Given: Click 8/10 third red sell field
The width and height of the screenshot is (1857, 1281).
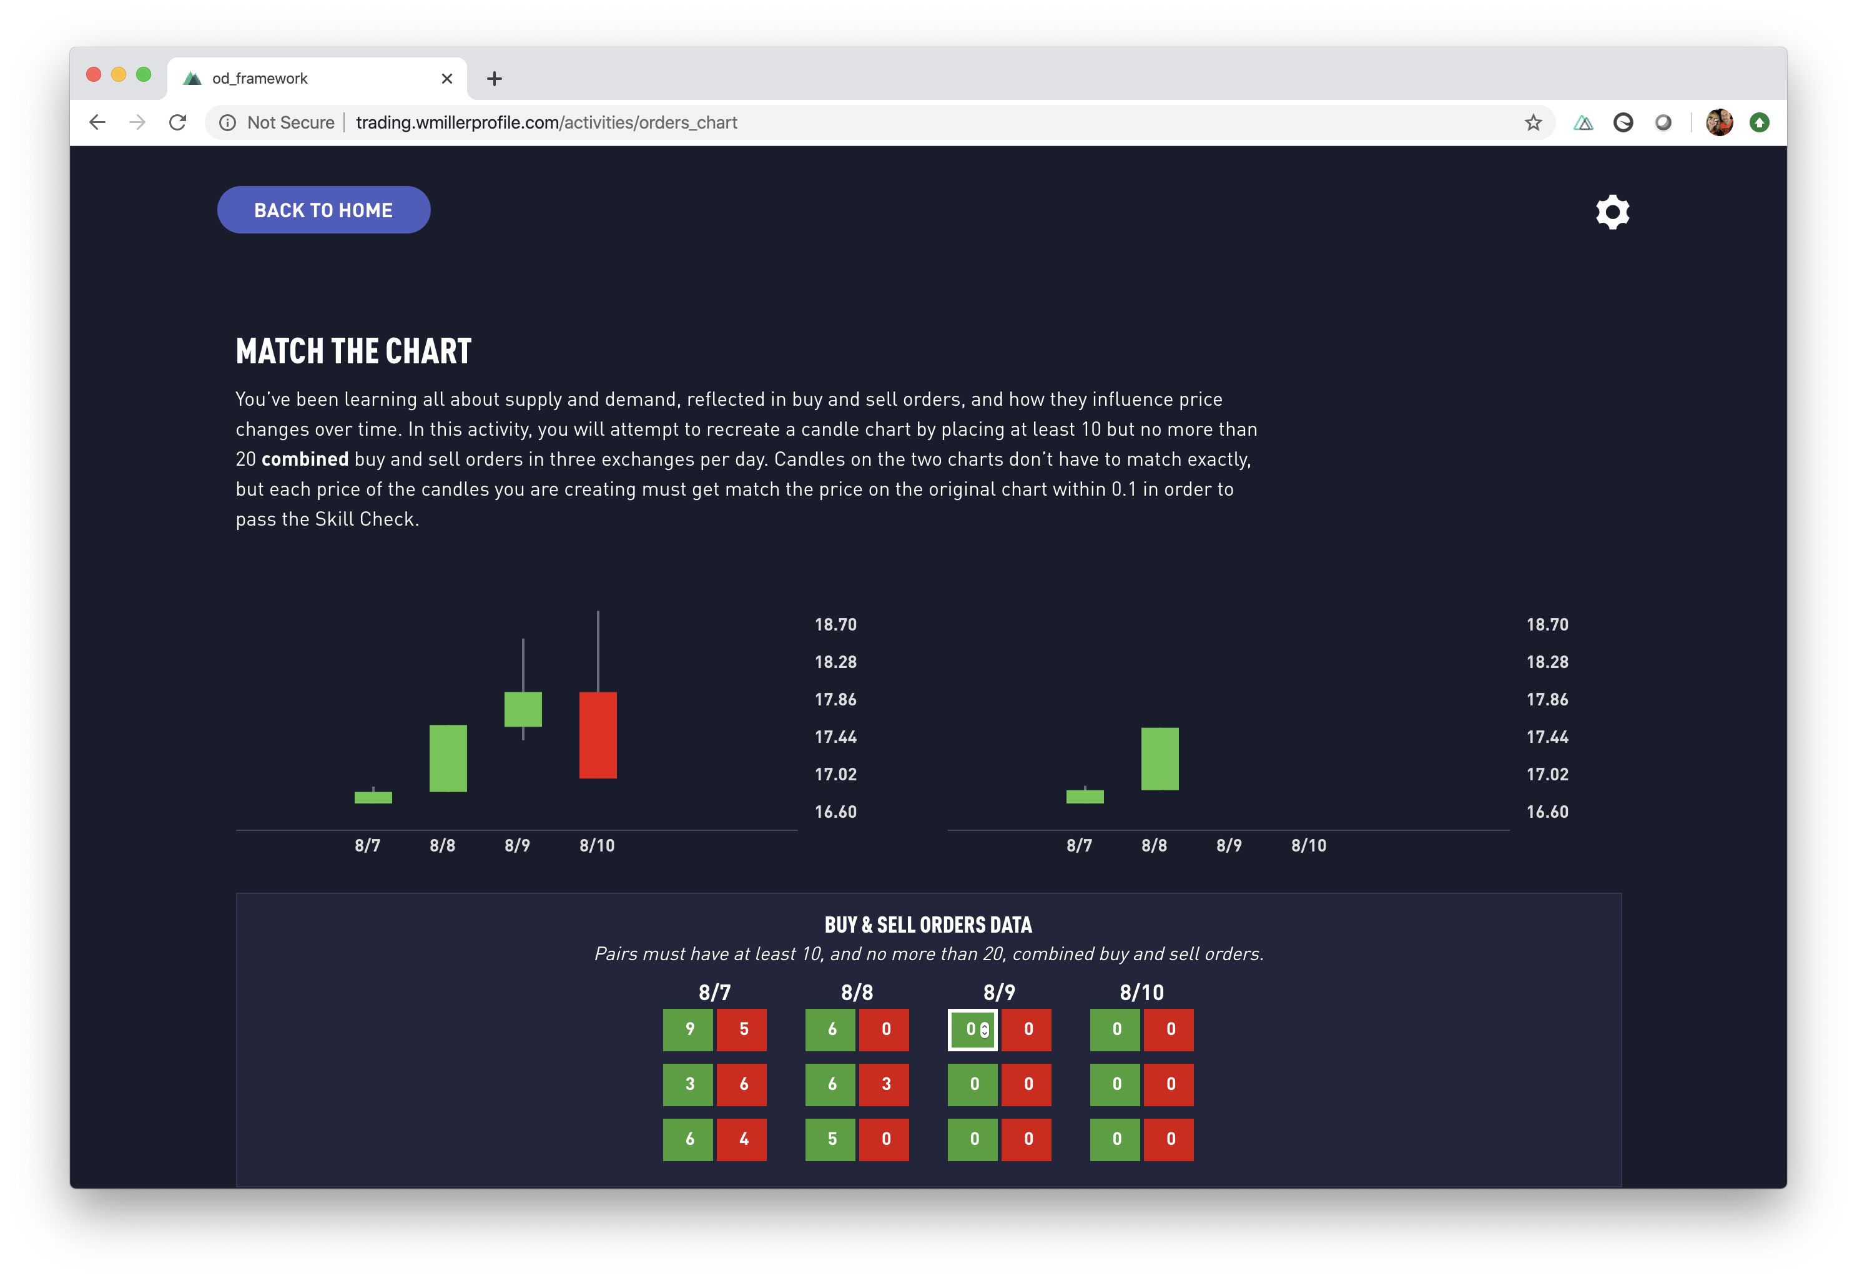Looking at the screenshot, I should tap(1169, 1139).
